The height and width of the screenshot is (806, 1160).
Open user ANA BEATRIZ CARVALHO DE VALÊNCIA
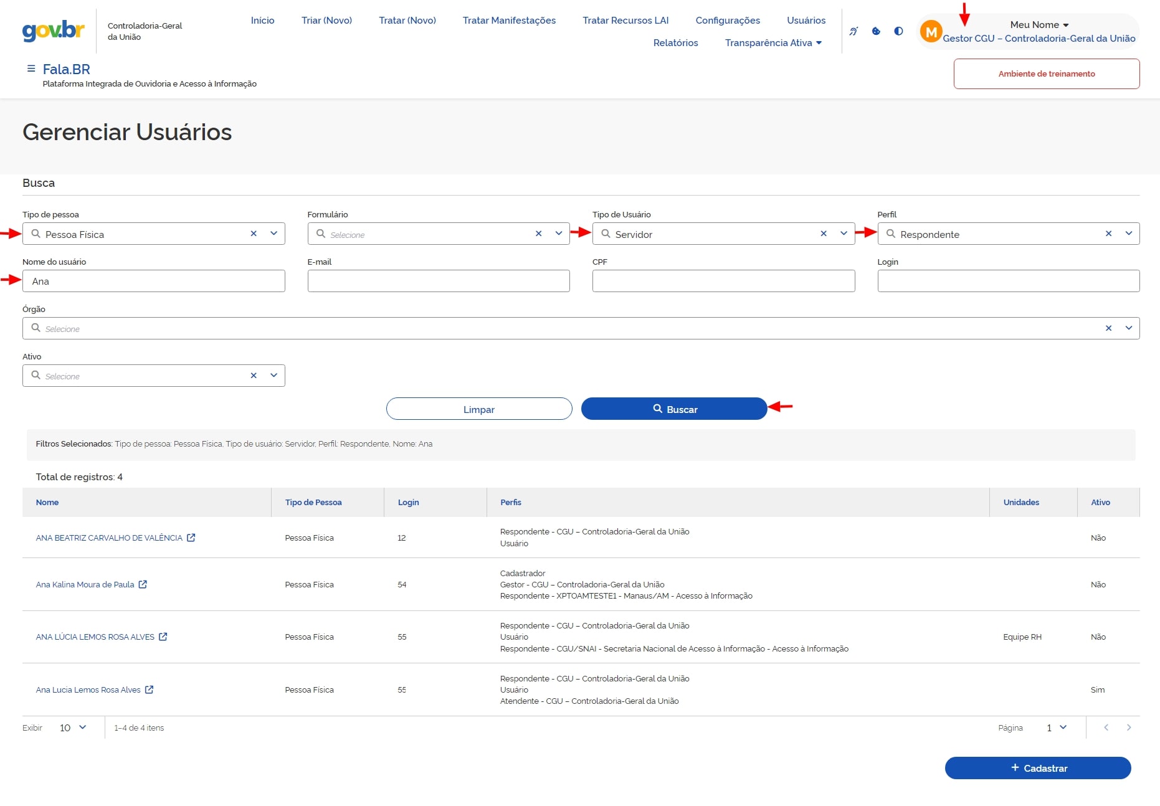coord(109,538)
